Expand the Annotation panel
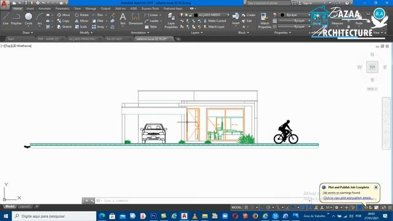 click(x=140, y=33)
